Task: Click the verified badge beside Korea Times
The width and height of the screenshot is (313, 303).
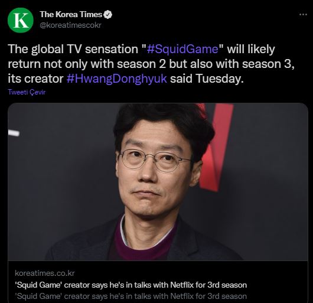Action: 108,15
